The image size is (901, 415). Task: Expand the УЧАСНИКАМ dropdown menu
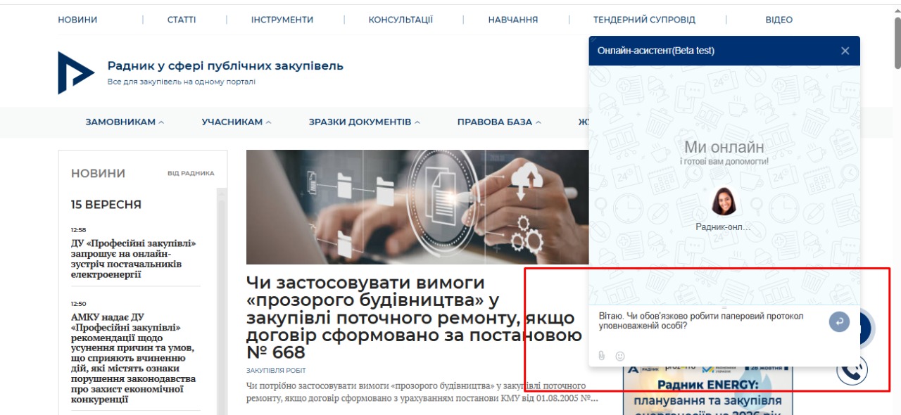click(x=237, y=122)
